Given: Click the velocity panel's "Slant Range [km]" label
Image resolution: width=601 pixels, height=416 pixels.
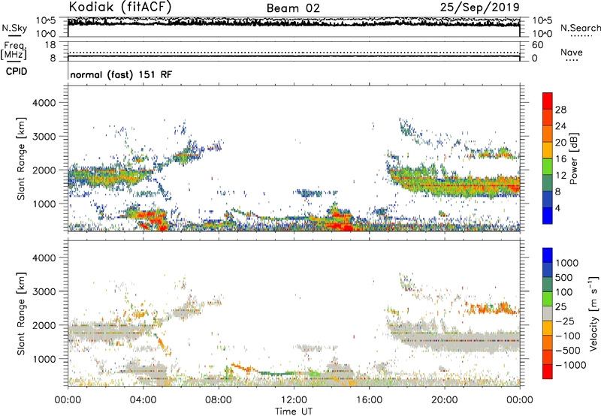Looking at the screenshot, I should [21, 314].
